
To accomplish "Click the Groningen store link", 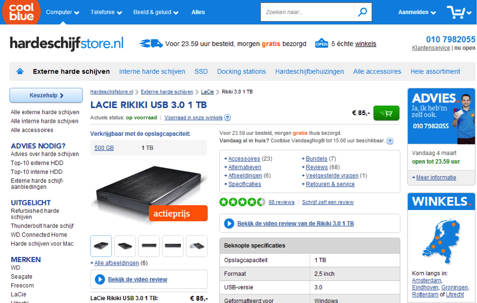I will pyautogui.click(x=454, y=287).
